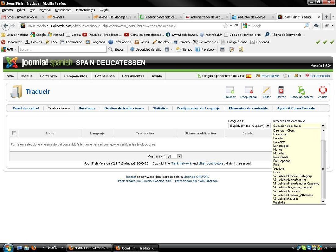The height and width of the screenshot is (252, 336).
Task: Select Menus in content elements list
Action: (278, 149)
